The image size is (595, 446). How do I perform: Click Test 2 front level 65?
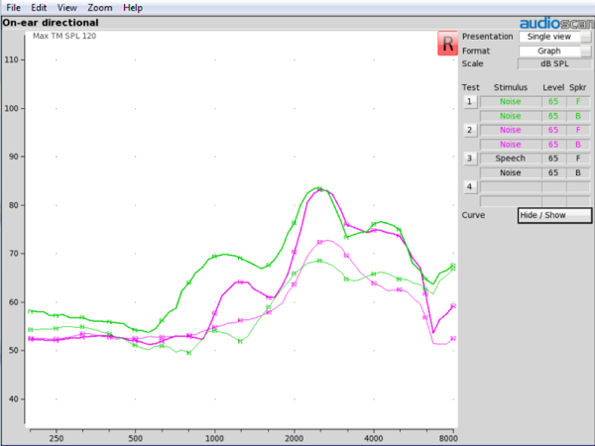pyautogui.click(x=553, y=130)
